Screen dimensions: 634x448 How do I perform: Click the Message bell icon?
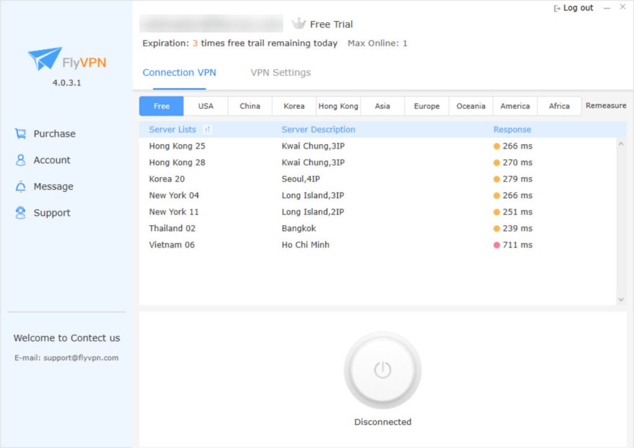[20, 187]
